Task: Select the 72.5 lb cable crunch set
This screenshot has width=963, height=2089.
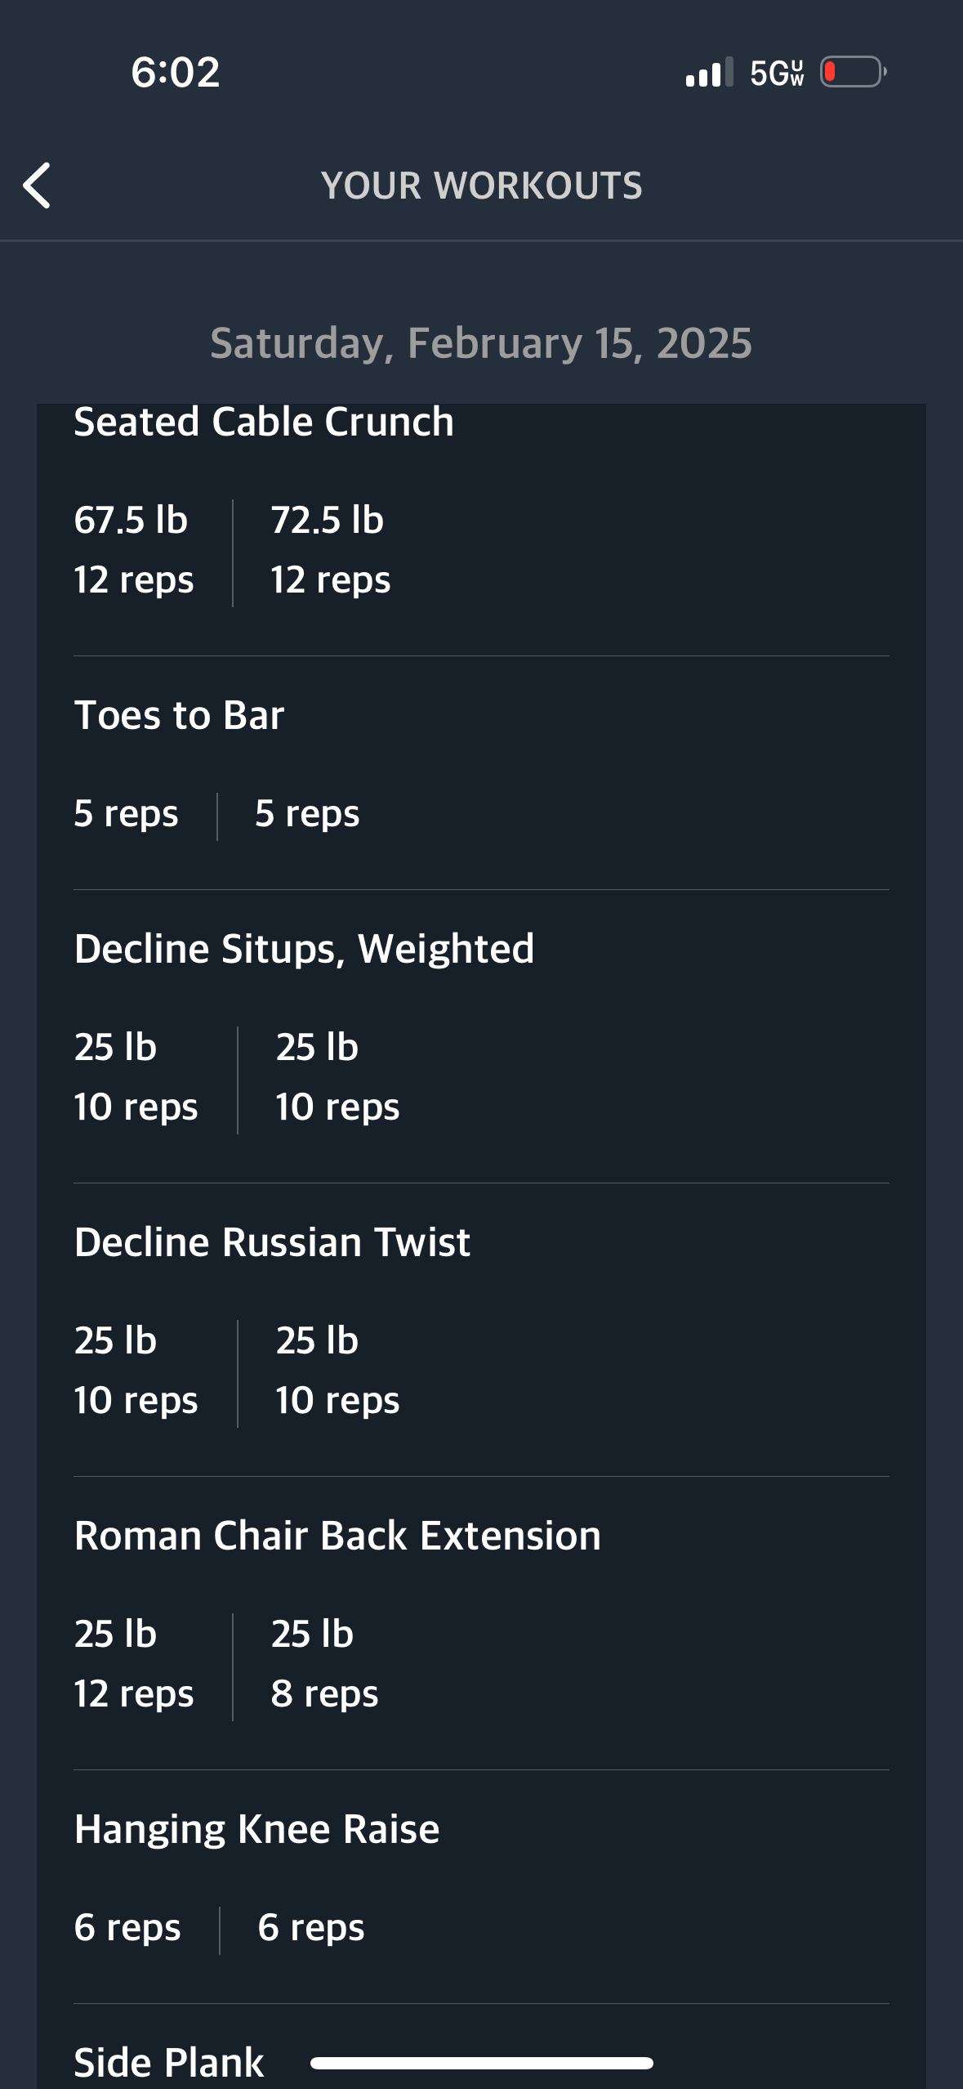Action: (331, 550)
